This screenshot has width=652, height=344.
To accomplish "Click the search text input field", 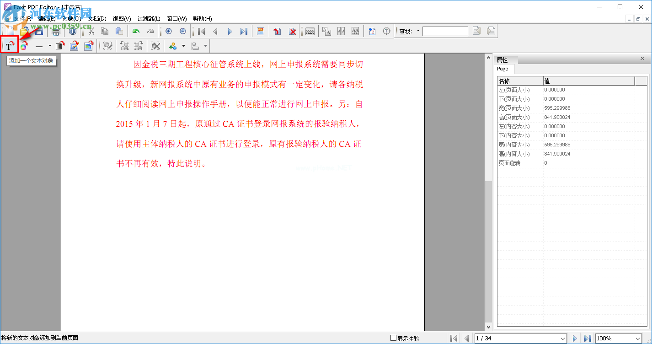I will click(x=445, y=31).
